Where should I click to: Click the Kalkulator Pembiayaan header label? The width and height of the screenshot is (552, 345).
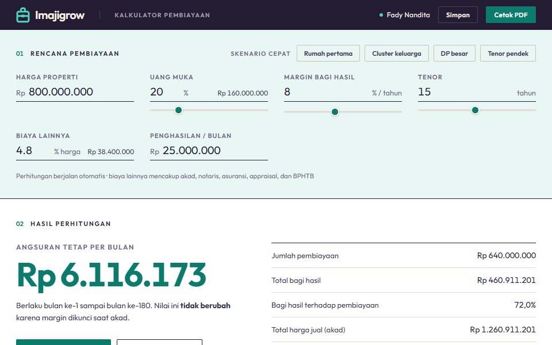pos(162,15)
